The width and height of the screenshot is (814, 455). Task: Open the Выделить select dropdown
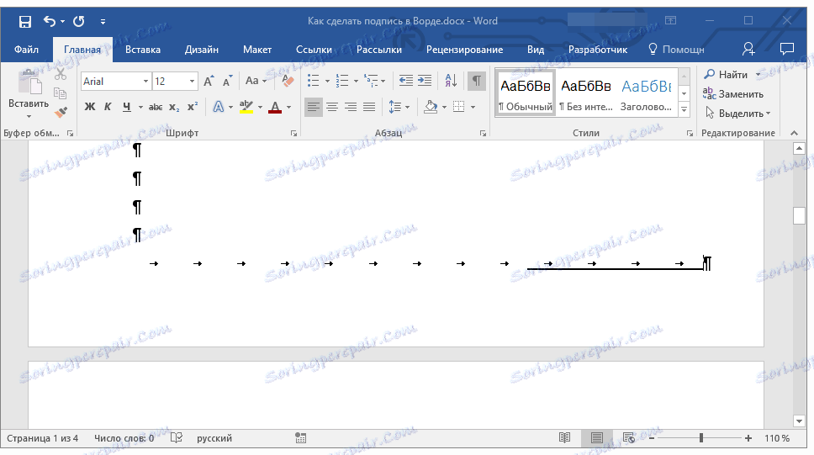click(x=737, y=114)
